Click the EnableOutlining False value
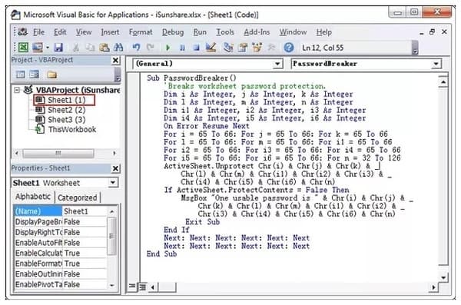 [x=85, y=274]
